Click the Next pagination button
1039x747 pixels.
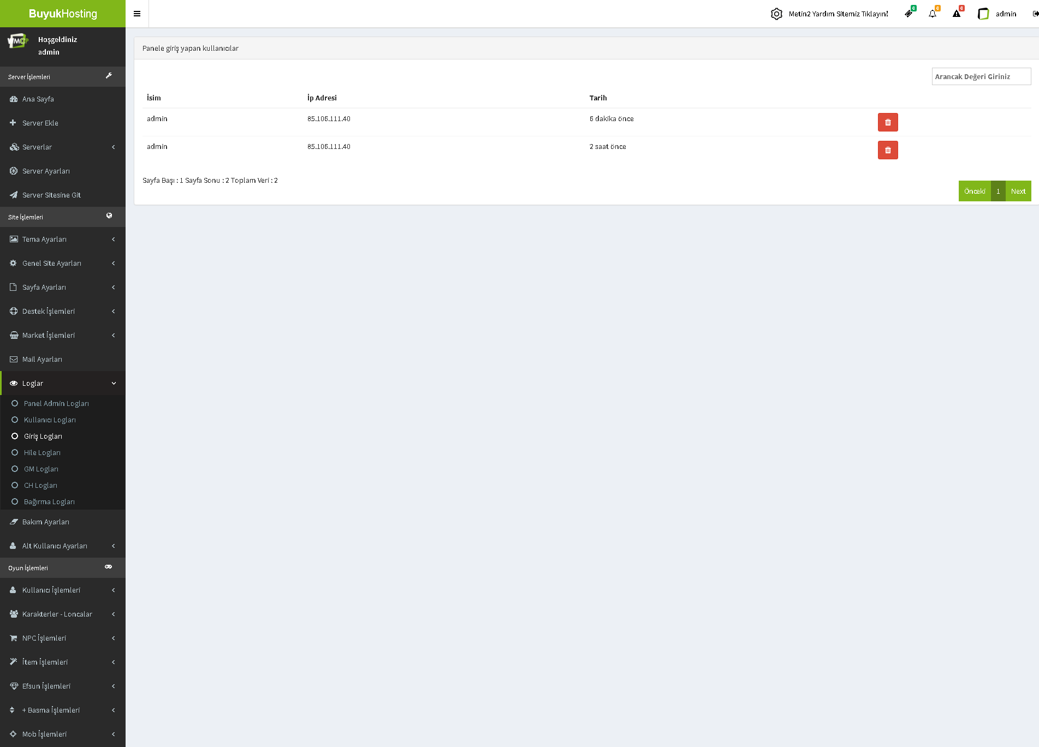click(1018, 191)
